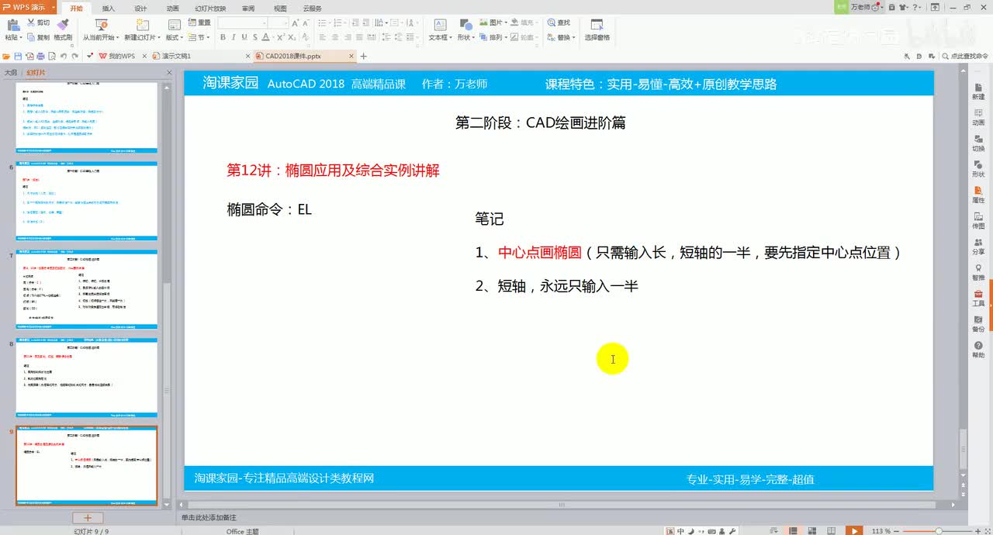Open the Animation (动画) sidebar panel
Viewport: 993px width, 535px height.
point(978,116)
